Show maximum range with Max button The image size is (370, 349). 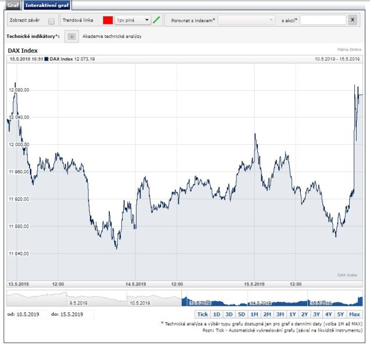[354, 314]
